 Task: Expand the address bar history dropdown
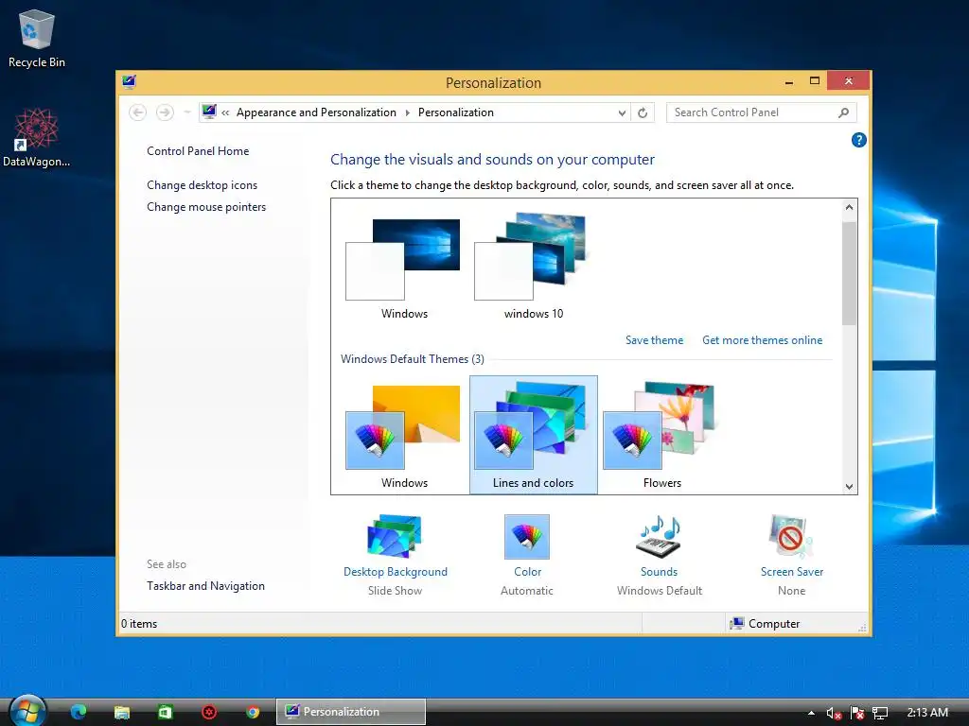pos(622,113)
